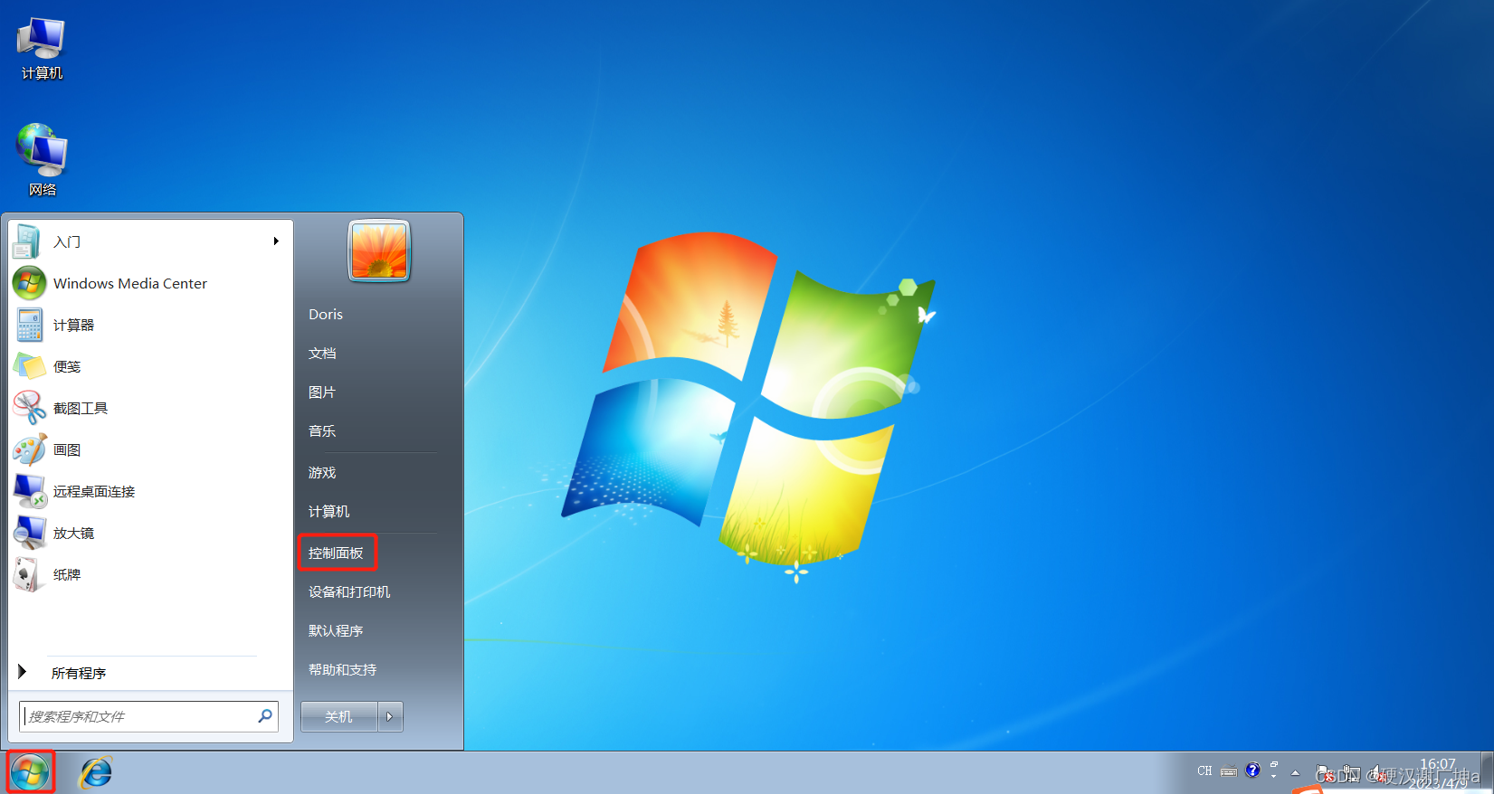Open 文档 documents
Viewport: 1494px width, 794px height.
[322, 353]
